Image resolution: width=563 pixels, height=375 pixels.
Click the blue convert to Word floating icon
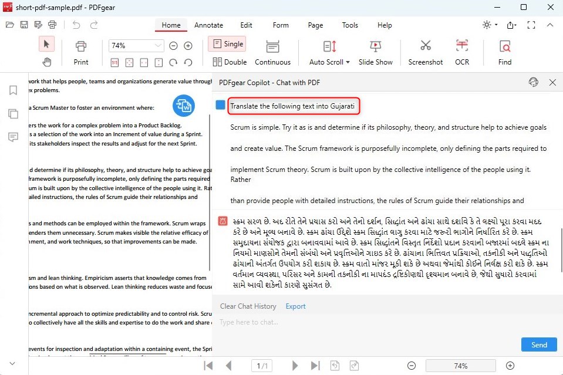184,106
